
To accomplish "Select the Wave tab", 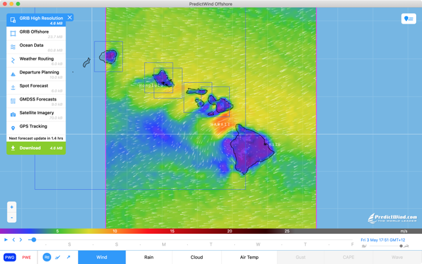I will 397,257.
